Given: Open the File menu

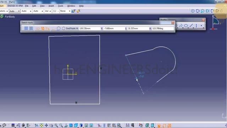Looking at the screenshot, I should click(27, 6).
